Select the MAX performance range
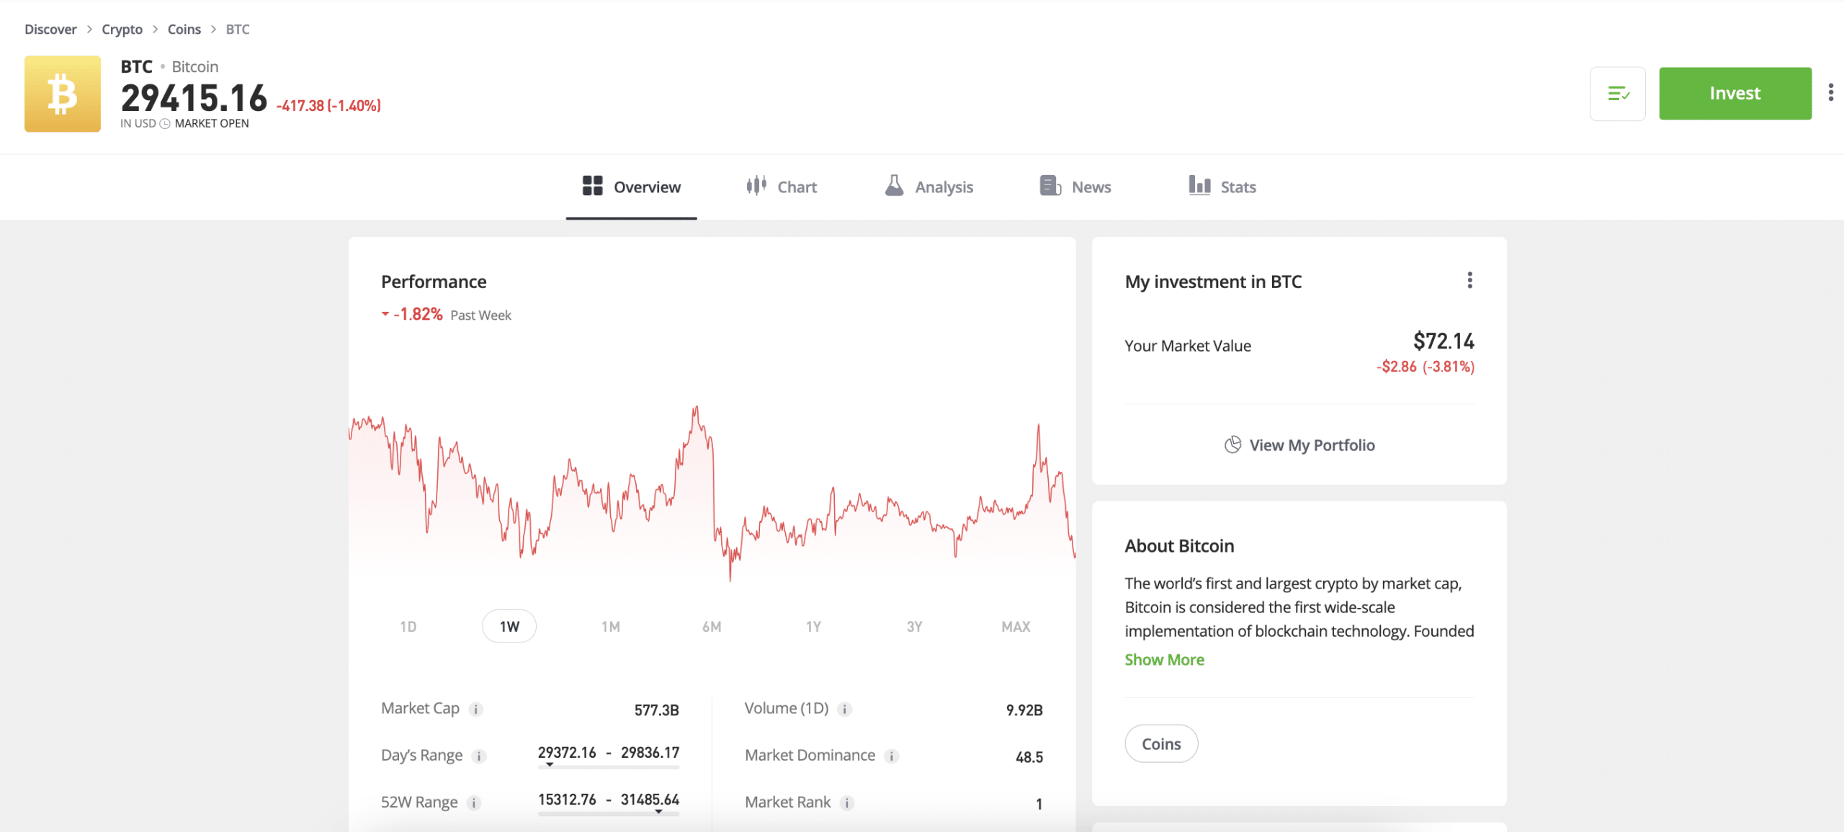Image resolution: width=1844 pixels, height=832 pixels. [x=1016, y=627]
